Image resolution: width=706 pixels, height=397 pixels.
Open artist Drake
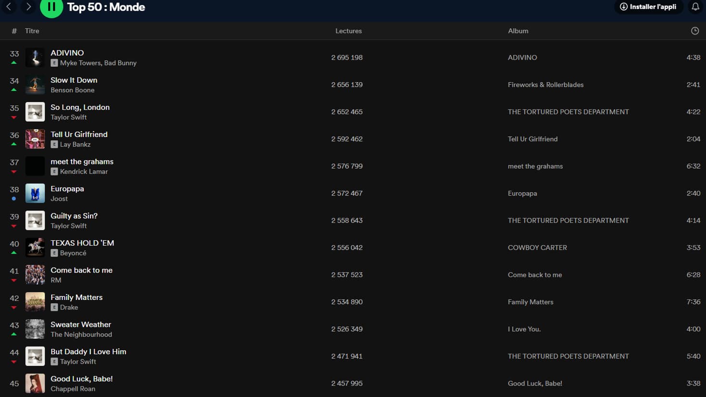pos(69,307)
